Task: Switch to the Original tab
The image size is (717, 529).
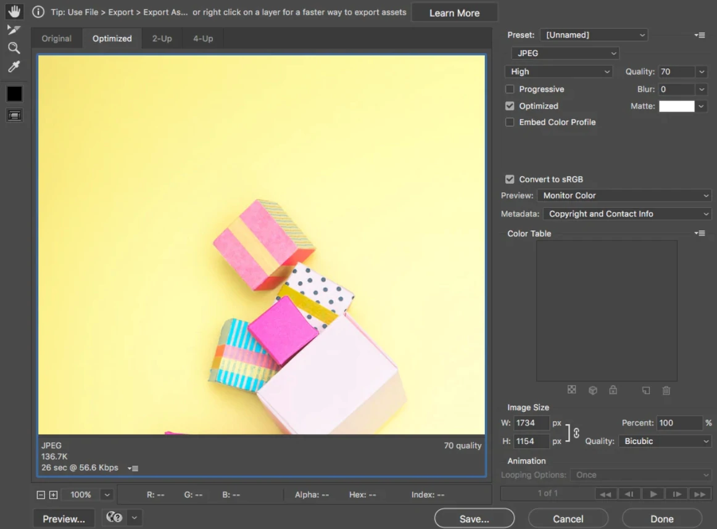Action: pyautogui.click(x=56, y=38)
